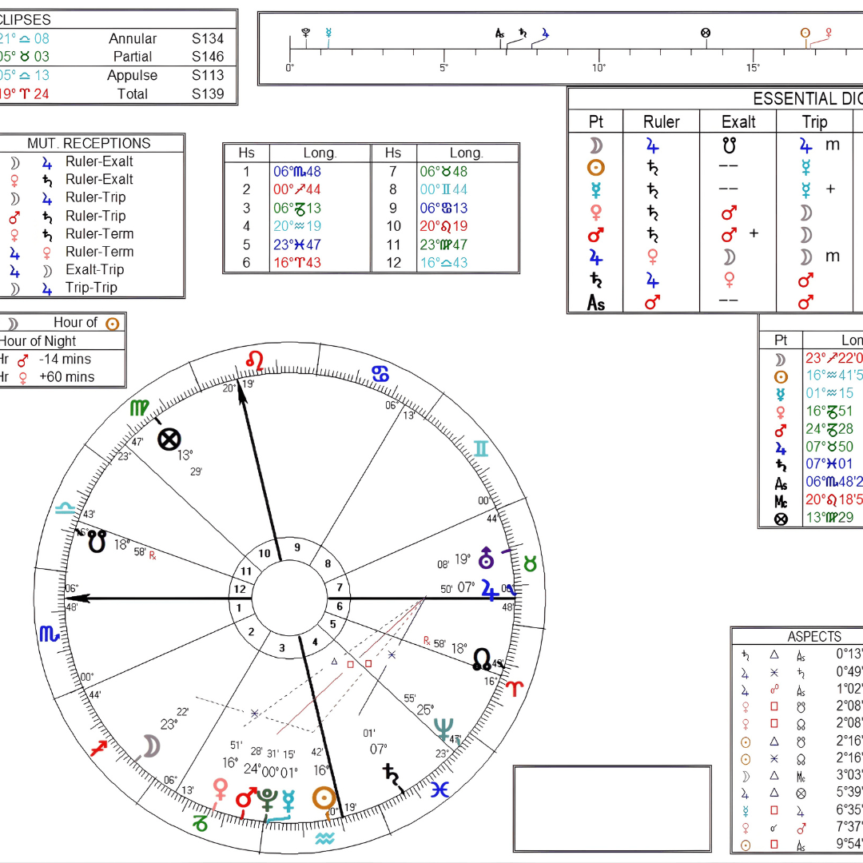This screenshot has height=863, width=863.
Task: Select the Ruler column header
Action: click(662, 122)
